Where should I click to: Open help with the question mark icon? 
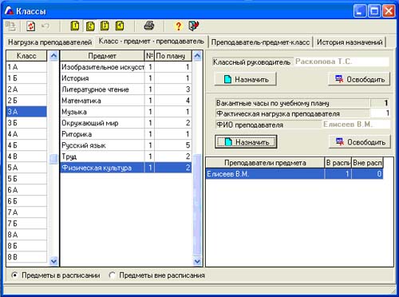pyautogui.click(x=179, y=26)
